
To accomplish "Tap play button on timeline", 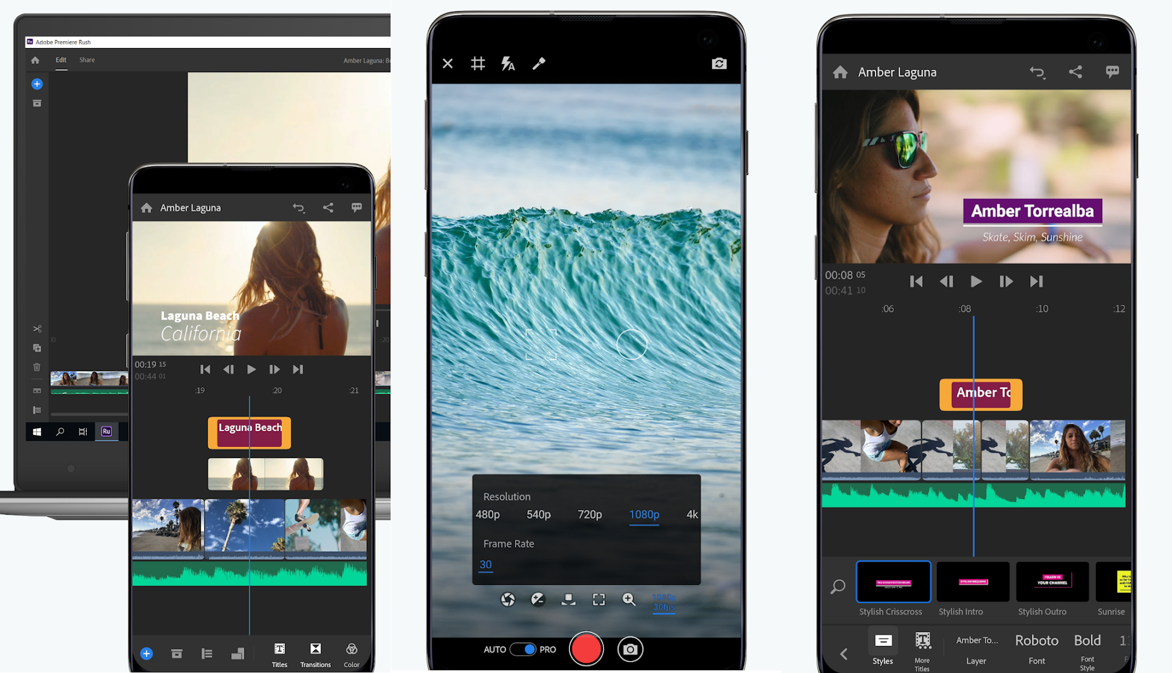I will pyautogui.click(x=251, y=369).
